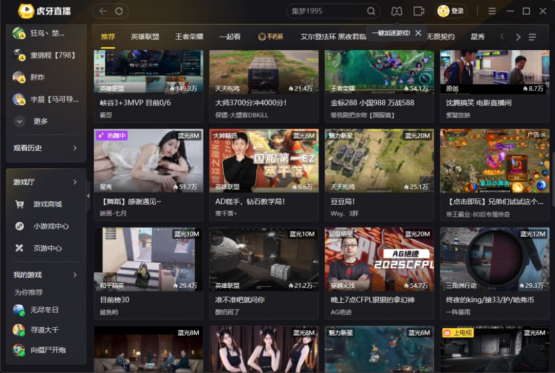Open the 豆豆局! stream thumbnail
Viewport: 555px width, 373px height.
coord(379,161)
